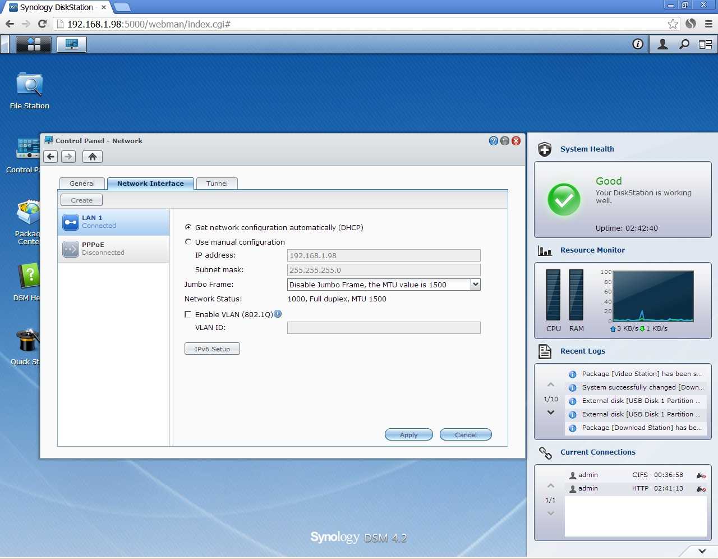Go to Control Panel home

tap(93, 157)
